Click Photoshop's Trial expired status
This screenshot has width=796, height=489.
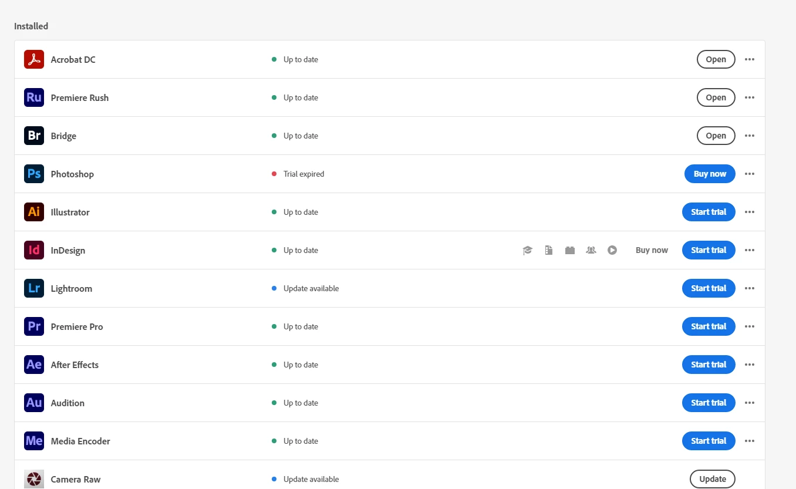click(x=303, y=174)
